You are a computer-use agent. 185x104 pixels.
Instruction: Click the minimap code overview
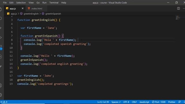tap(178, 18)
